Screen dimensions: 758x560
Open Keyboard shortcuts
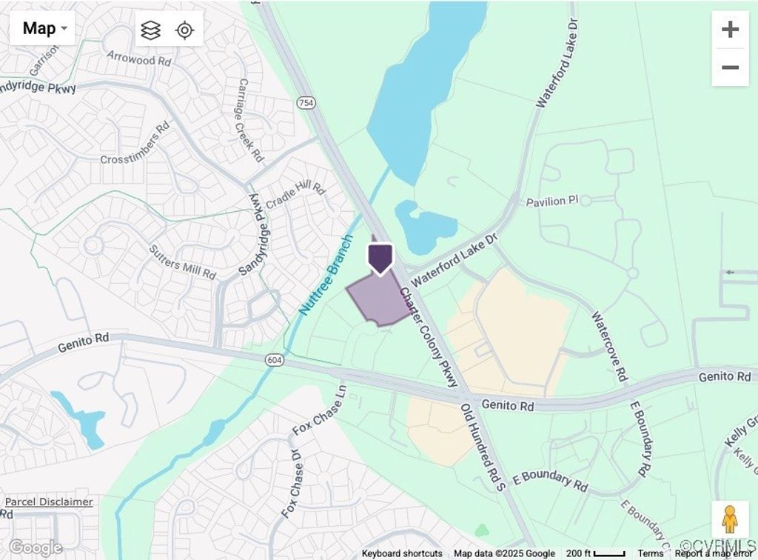click(402, 554)
